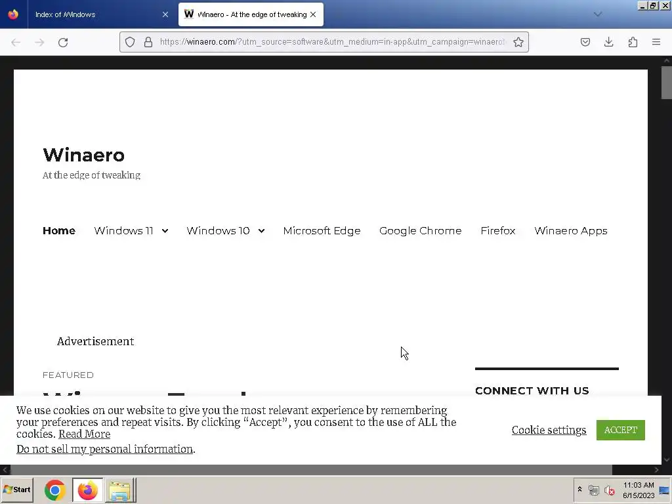The width and height of the screenshot is (672, 504).
Task: Open the network tray icon
Action: [x=593, y=490]
